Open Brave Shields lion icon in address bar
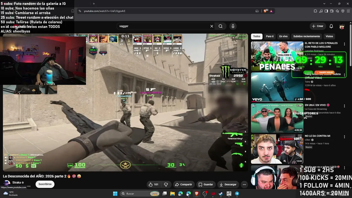 click(265, 11)
